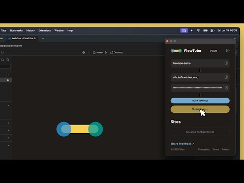Open the Changelog link
244x183 pixels.
click(204, 149)
